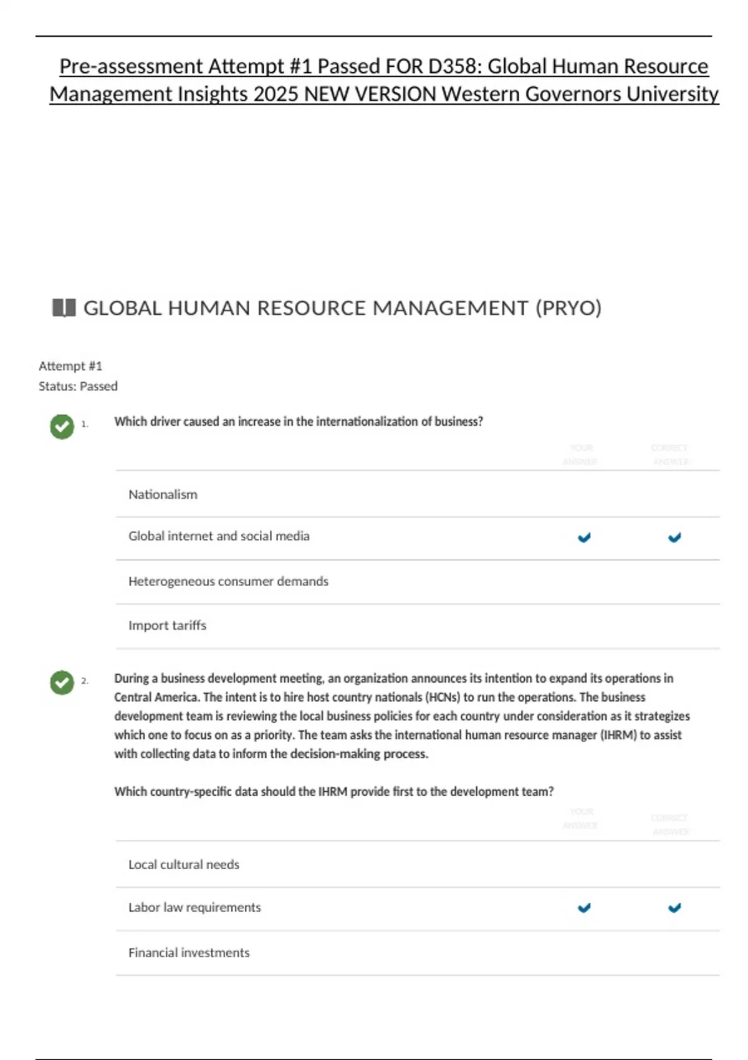
Task: Click the Global internet and social media text
Action: (219, 536)
